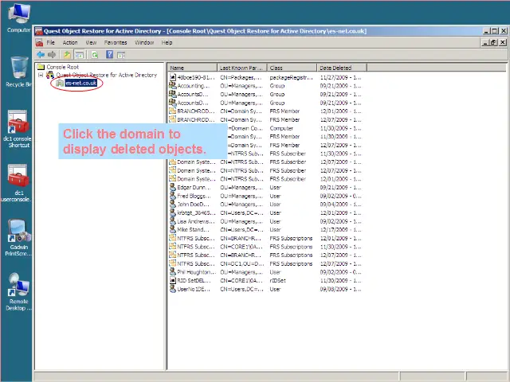Click the rIDSet class cell
Viewport: 510px width, 382px height.
coord(277,280)
